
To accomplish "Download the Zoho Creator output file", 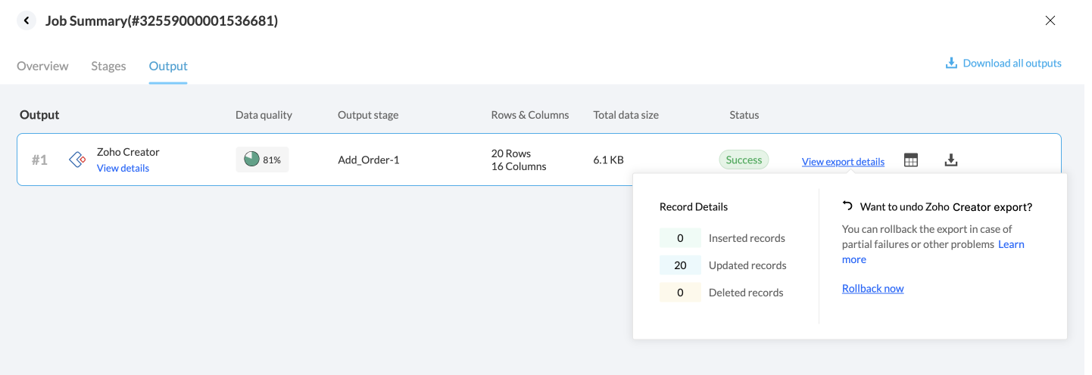I will 951,160.
